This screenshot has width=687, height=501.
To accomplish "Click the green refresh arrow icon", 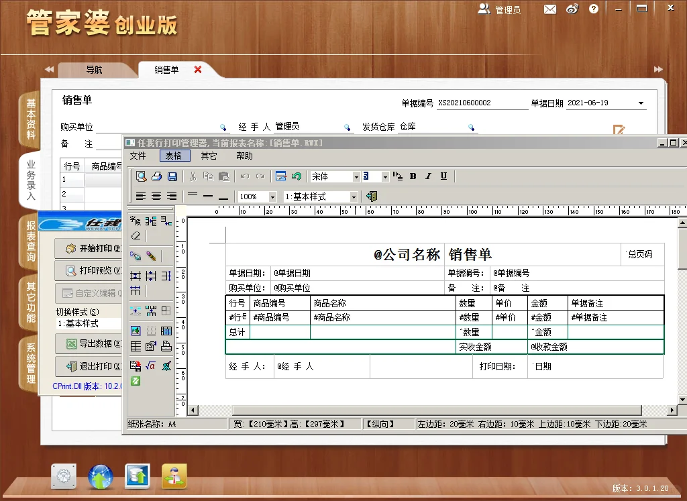I will point(297,176).
